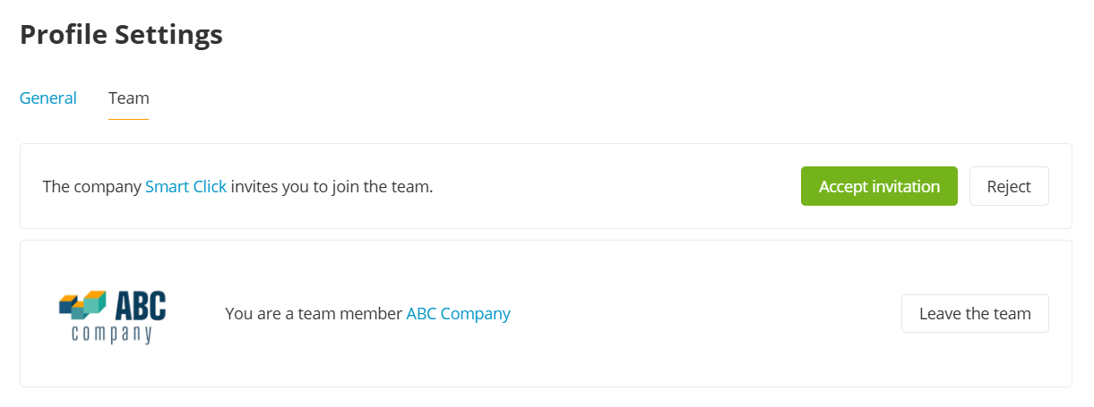Click "The company" text in invitation
This screenshot has height=407, width=1094.
point(92,187)
